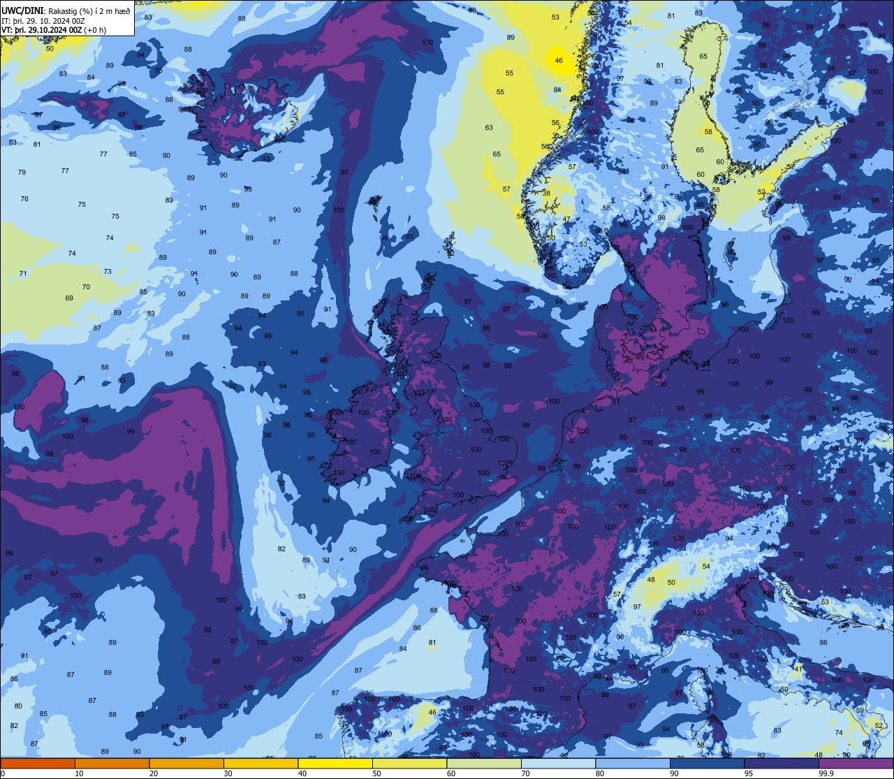Click the '40' tick label on the legend scale

(302, 773)
